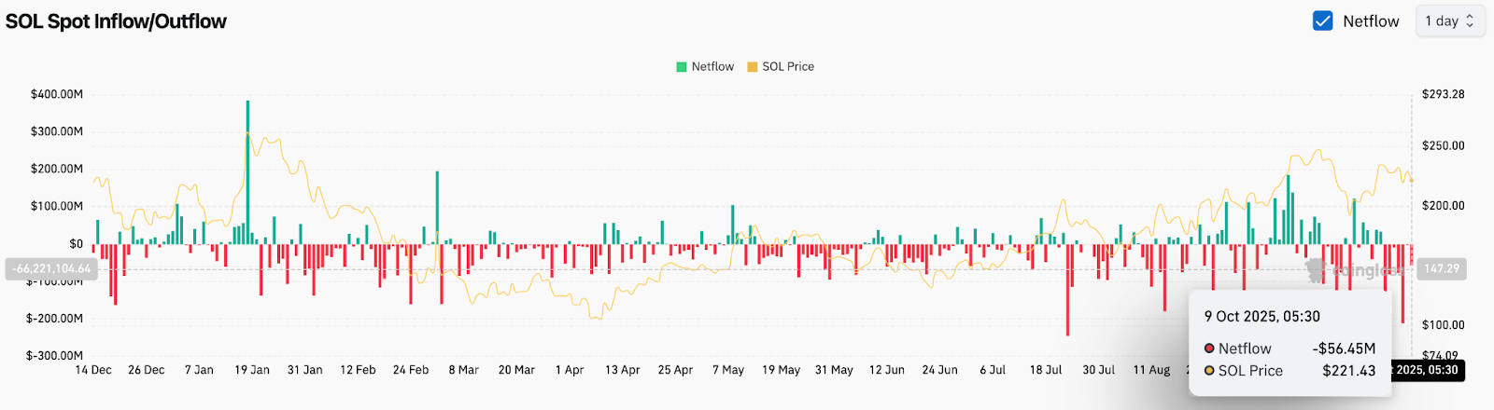
Task: Uncheck the Netflow checkbox
Action: 1322,20
